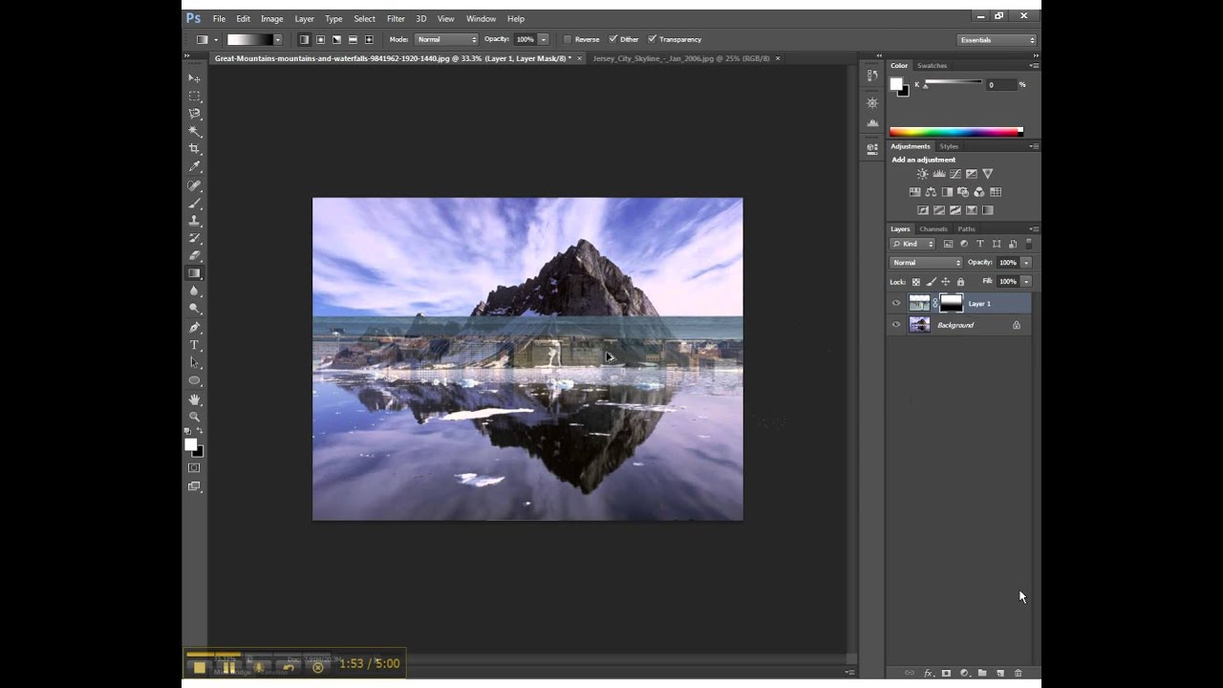This screenshot has width=1223, height=688.
Task: Open the Image menu
Action: 272,19
